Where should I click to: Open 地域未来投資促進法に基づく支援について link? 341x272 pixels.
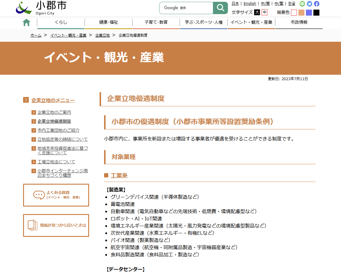(x=63, y=150)
